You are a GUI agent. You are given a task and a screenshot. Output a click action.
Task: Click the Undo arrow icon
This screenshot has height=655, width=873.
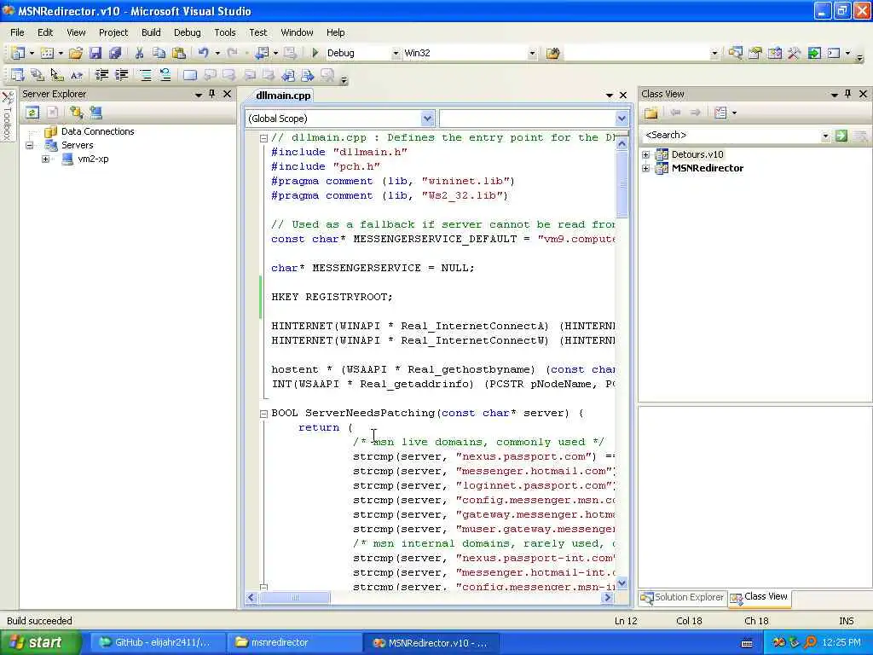204,53
